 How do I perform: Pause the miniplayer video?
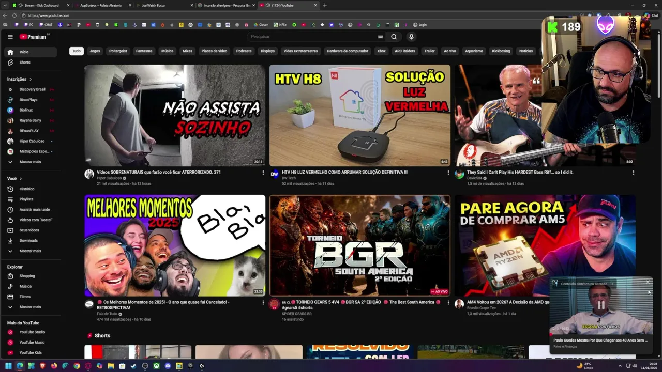(x=600, y=305)
